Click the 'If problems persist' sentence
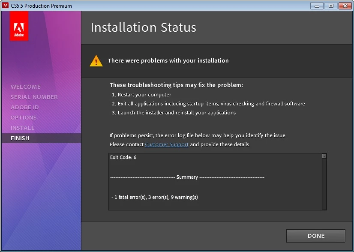 pos(198,135)
